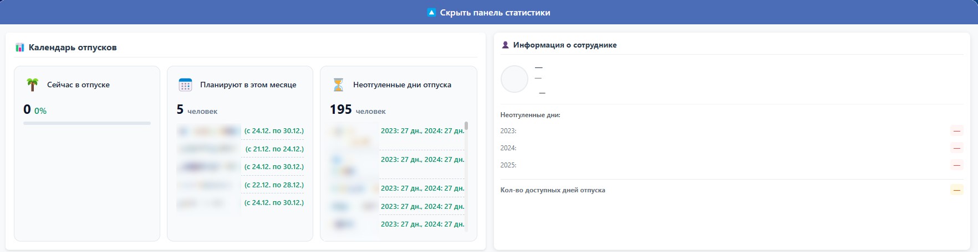Click the progress bar under Сейчас в отпуске
Screen dimensions: 978x252
click(87, 123)
